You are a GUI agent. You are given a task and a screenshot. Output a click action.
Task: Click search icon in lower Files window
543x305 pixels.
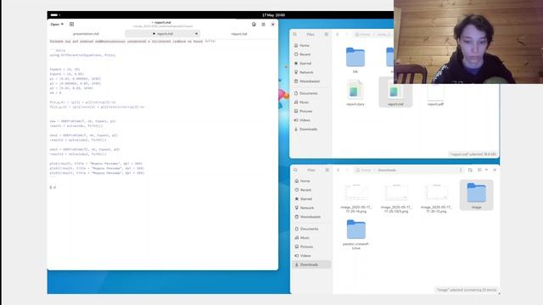point(295,169)
